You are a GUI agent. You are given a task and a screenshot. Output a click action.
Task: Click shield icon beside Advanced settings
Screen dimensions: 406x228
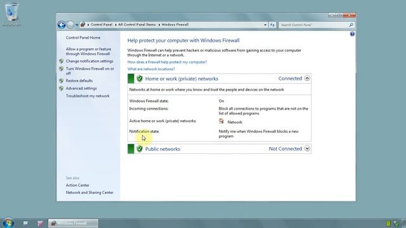62,89
